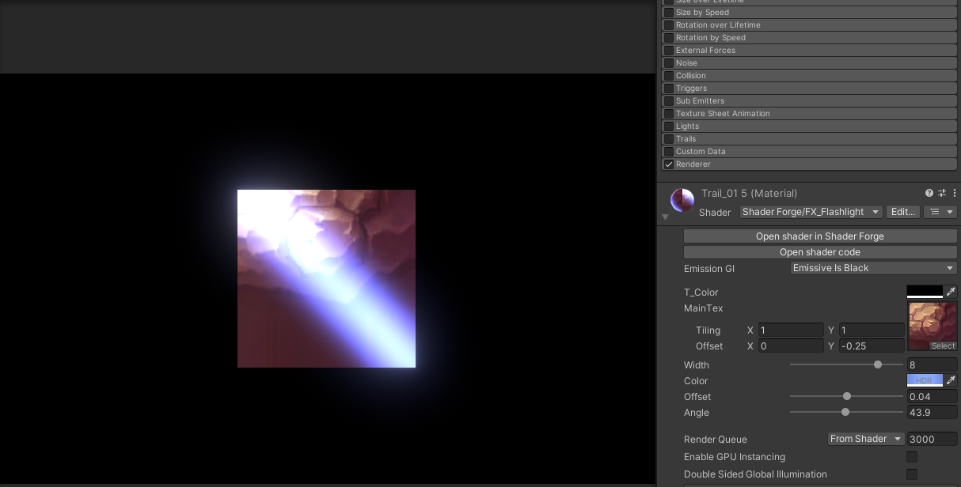Screen dimensions: 961x487
Task: Click the T_Color eyedropper icon
Action: pyautogui.click(x=951, y=292)
